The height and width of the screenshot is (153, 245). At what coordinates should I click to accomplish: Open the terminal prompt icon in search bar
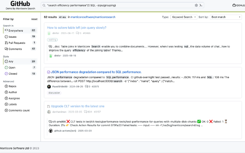click(x=201, y=5)
